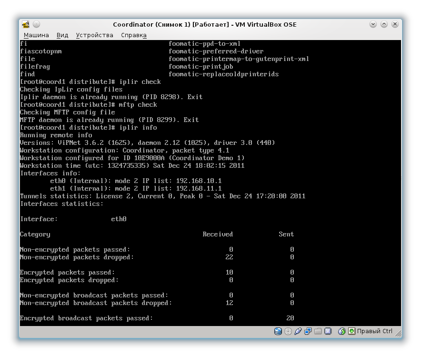
Task: Open the shared folders status icon
Action: pyautogui.click(x=318, y=331)
